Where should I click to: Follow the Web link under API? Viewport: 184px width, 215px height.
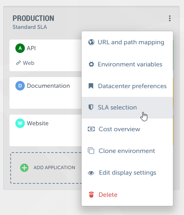click(29, 63)
